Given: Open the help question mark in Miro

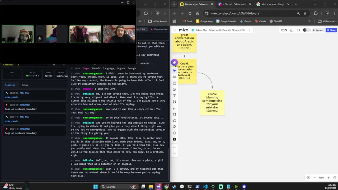Looking at the screenshot, I should pyautogui.click(x=335, y=178).
